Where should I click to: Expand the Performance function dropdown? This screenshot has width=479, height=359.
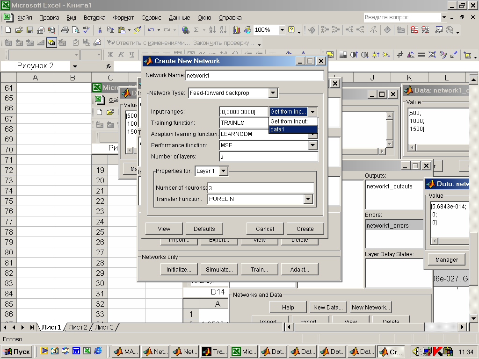[x=312, y=145]
